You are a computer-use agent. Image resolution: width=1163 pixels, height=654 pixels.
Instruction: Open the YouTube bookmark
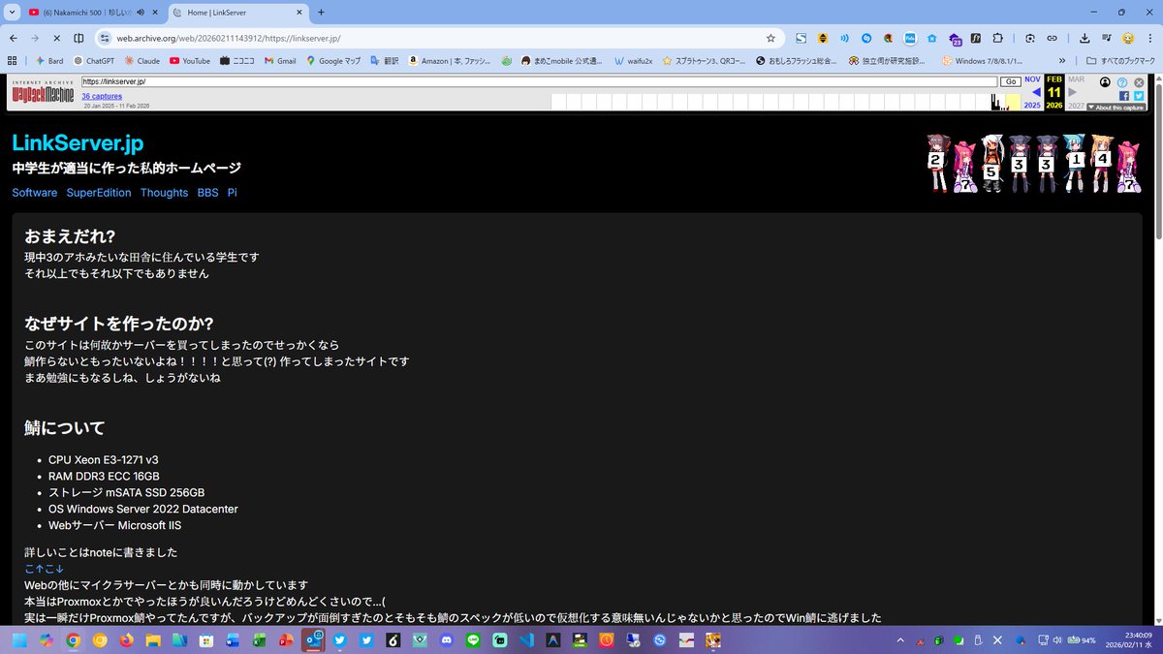pyautogui.click(x=190, y=60)
